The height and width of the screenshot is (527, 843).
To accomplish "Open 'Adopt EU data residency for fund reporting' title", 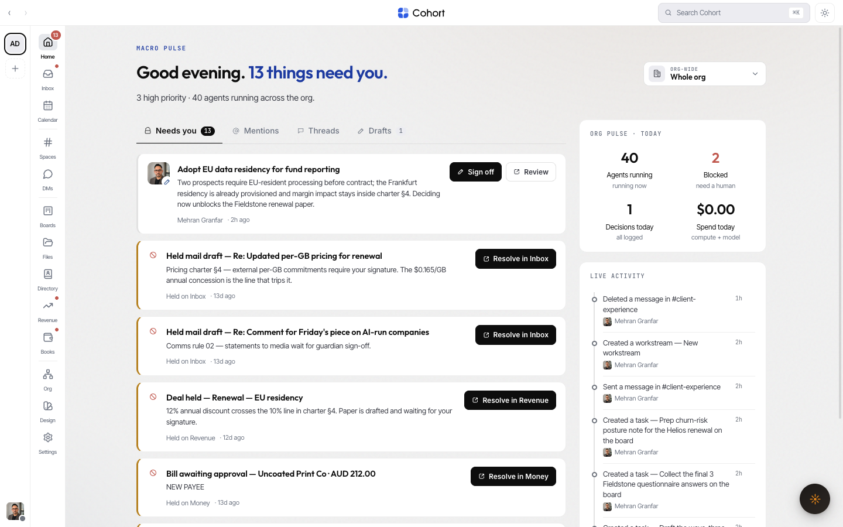I will pos(259,169).
